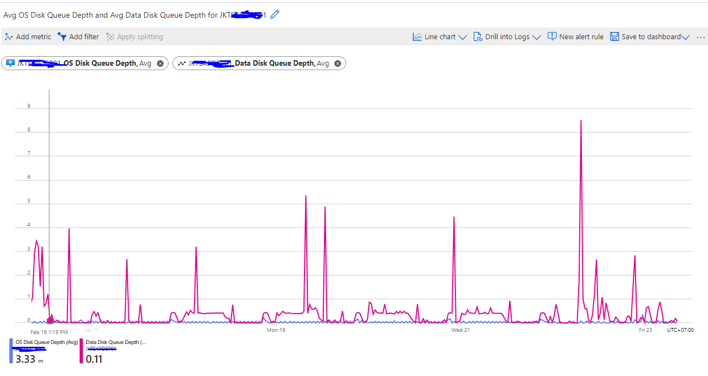This screenshot has height=376, width=708.
Task: Click Add filter button
Action: [x=78, y=36]
